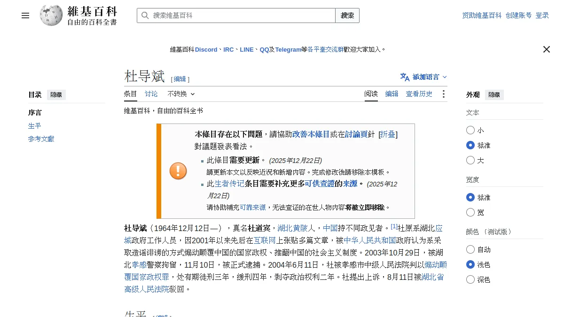564x317 pixels.
Task: Click the footnote [1] reference
Action: 394,226
